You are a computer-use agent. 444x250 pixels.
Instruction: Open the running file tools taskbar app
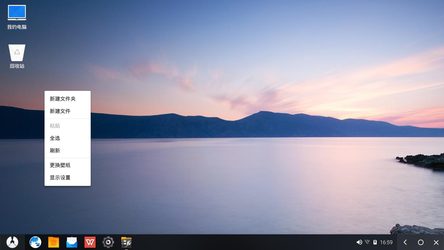coord(126,242)
